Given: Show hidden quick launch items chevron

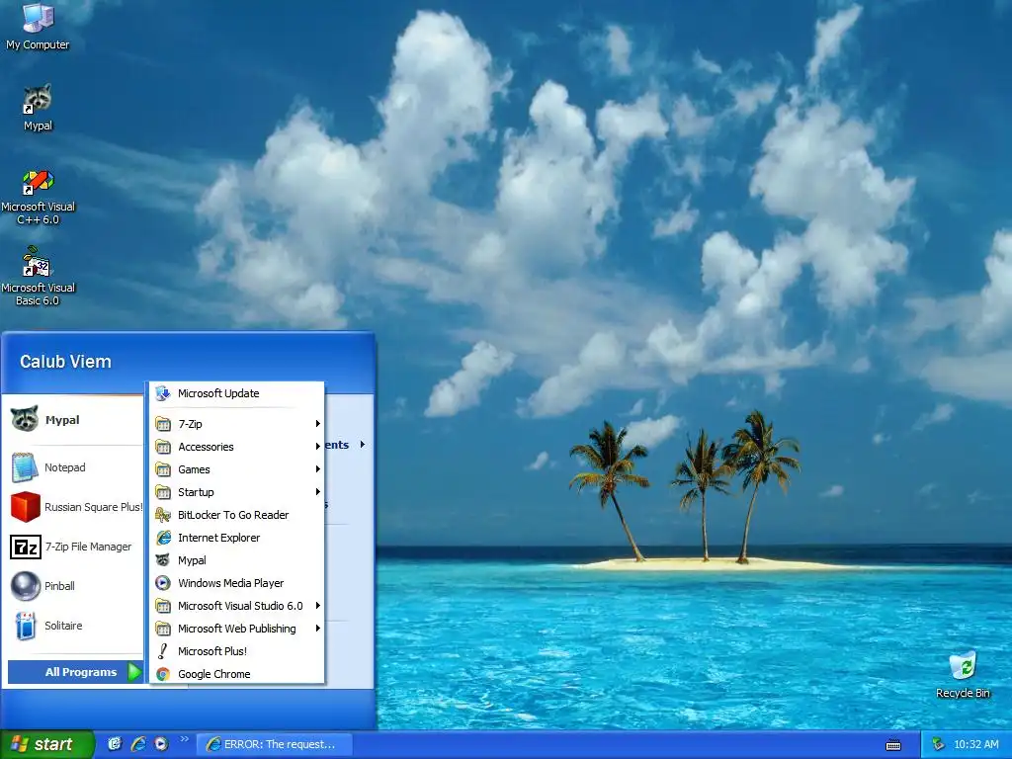Looking at the screenshot, I should (x=185, y=739).
